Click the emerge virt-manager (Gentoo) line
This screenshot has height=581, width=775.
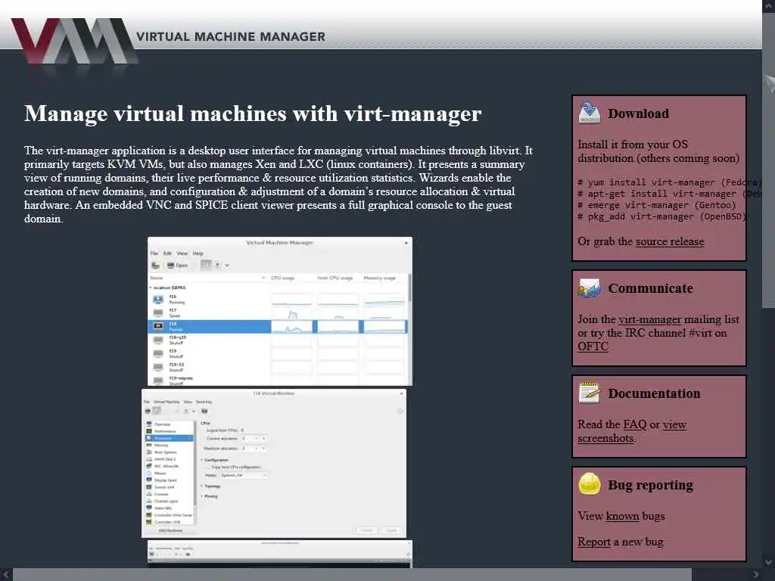coord(657,205)
